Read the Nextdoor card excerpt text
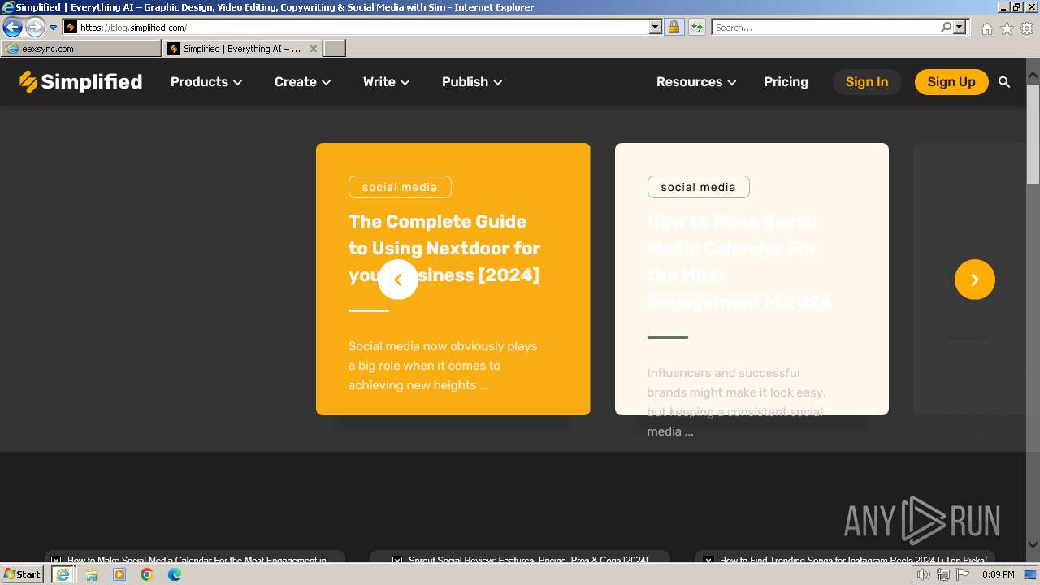The width and height of the screenshot is (1040, 585). (x=443, y=366)
